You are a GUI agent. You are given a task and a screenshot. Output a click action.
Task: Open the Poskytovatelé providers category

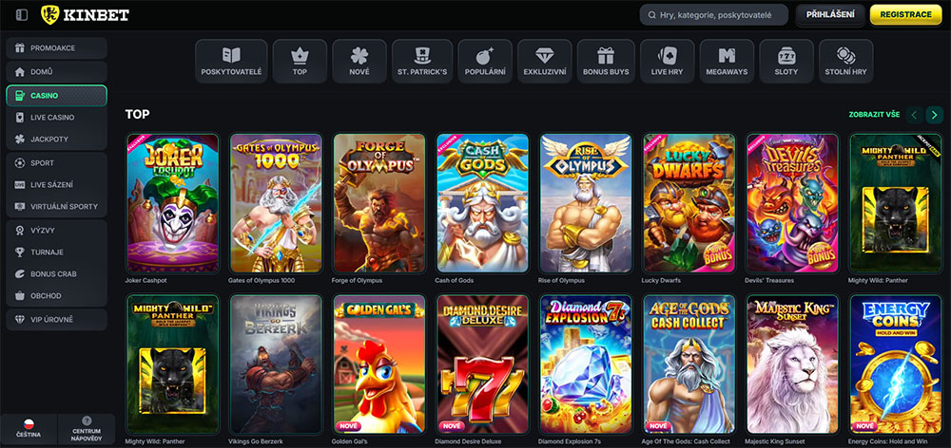[x=231, y=61]
